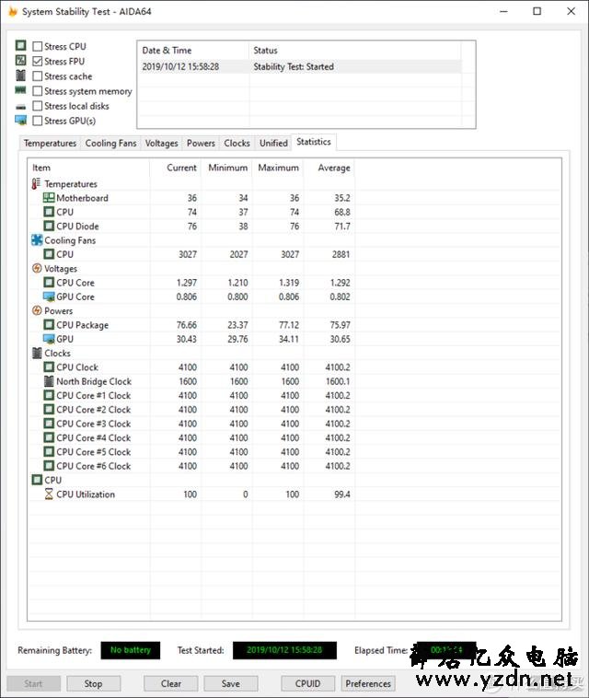589x698 pixels.
Task: Click the CPU Utilization hourglass icon
Action: 49,494
